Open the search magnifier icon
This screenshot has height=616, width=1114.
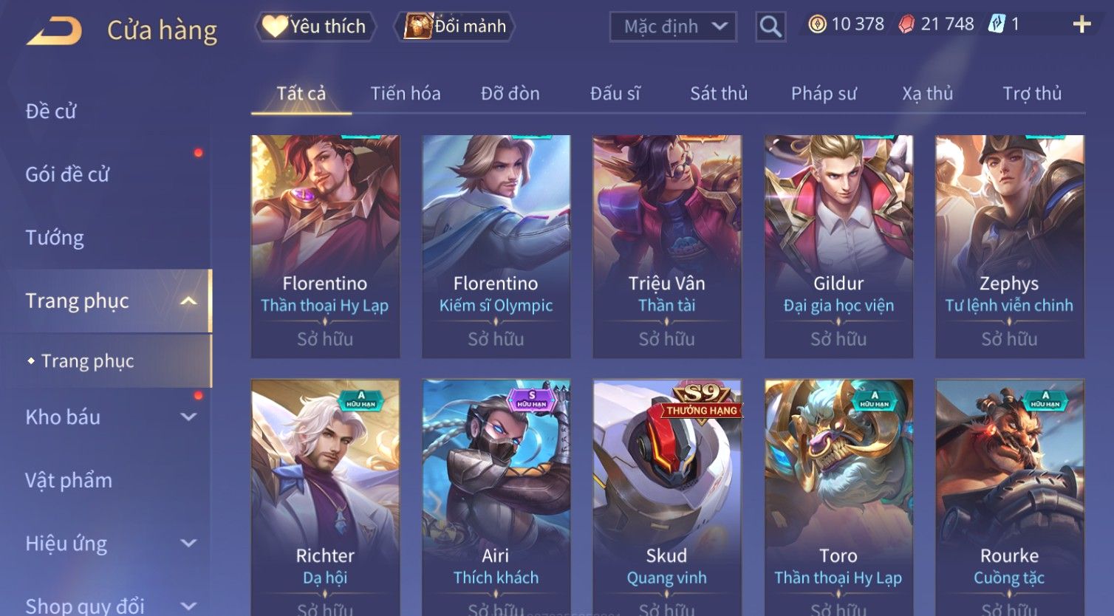pos(770,27)
